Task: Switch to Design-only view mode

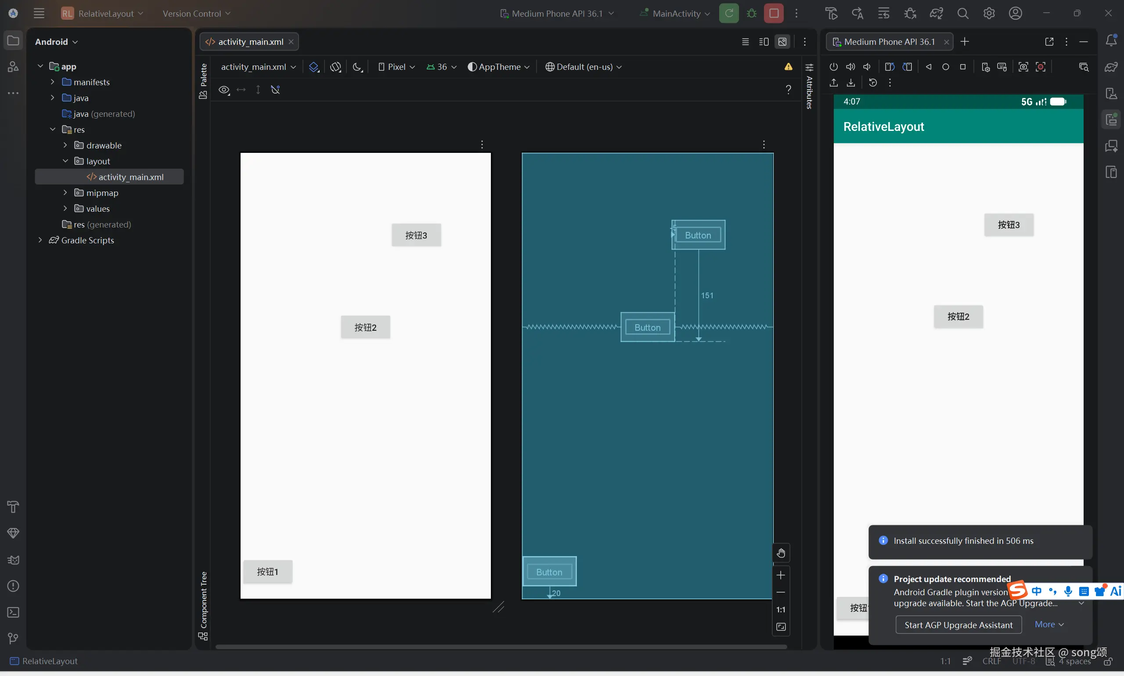Action: [x=782, y=42]
